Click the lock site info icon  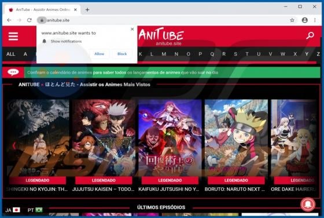pyautogui.click(x=42, y=20)
